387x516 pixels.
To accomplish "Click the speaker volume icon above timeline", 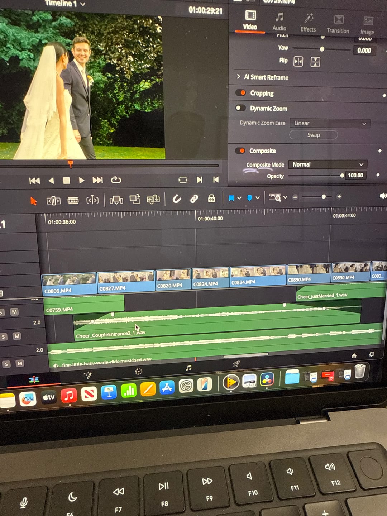I will (383, 196).
